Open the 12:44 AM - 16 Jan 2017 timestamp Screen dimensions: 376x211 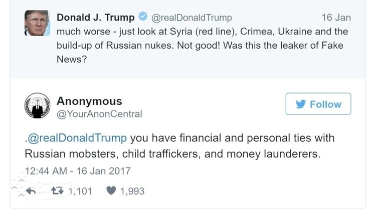click(x=77, y=171)
